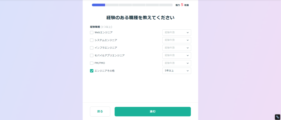The image size is (281, 120).
Task: Click the filled blue progress bar segment
Action: pyautogui.click(x=98, y=5)
